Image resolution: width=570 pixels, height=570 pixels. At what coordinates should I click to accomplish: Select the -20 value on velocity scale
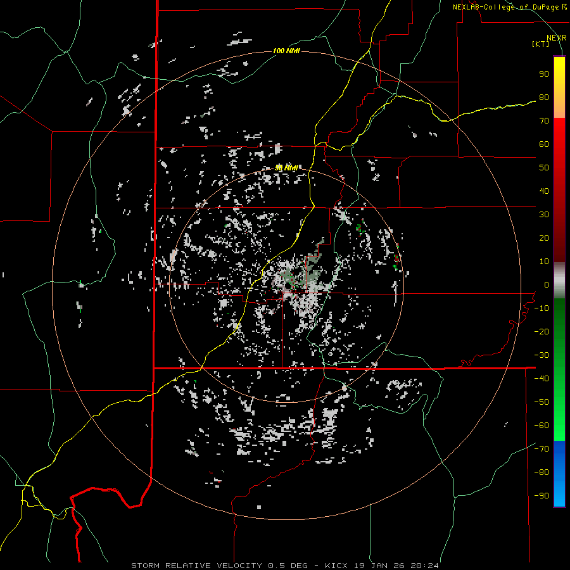tap(541, 332)
